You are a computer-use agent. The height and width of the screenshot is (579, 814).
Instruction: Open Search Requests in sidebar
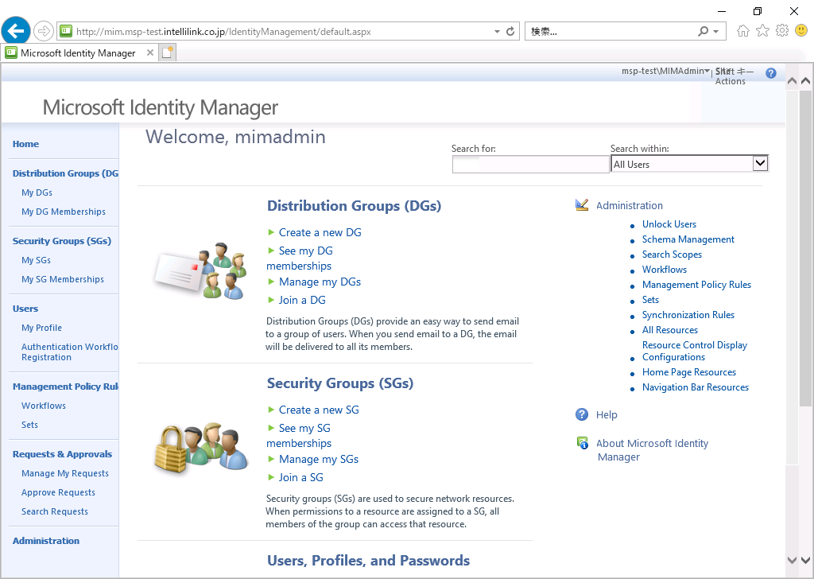[x=55, y=511]
